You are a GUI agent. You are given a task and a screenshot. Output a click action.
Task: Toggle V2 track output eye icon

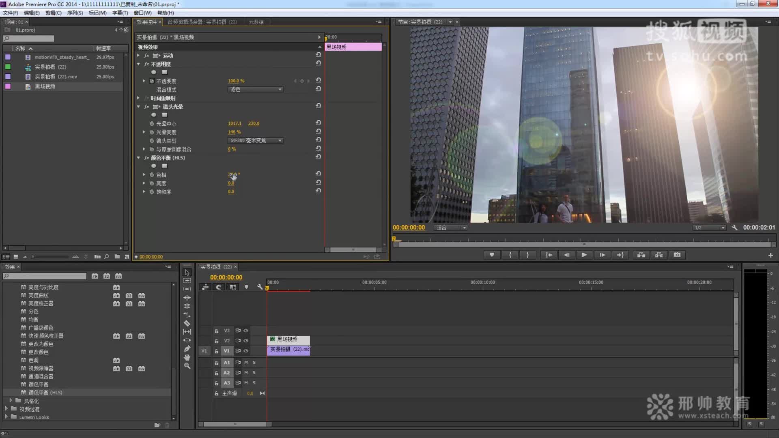pyautogui.click(x=246, y=341)
